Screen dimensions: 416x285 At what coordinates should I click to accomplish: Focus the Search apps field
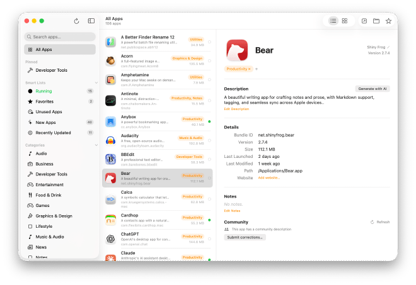pyautogui.click(x=60, y=37)
